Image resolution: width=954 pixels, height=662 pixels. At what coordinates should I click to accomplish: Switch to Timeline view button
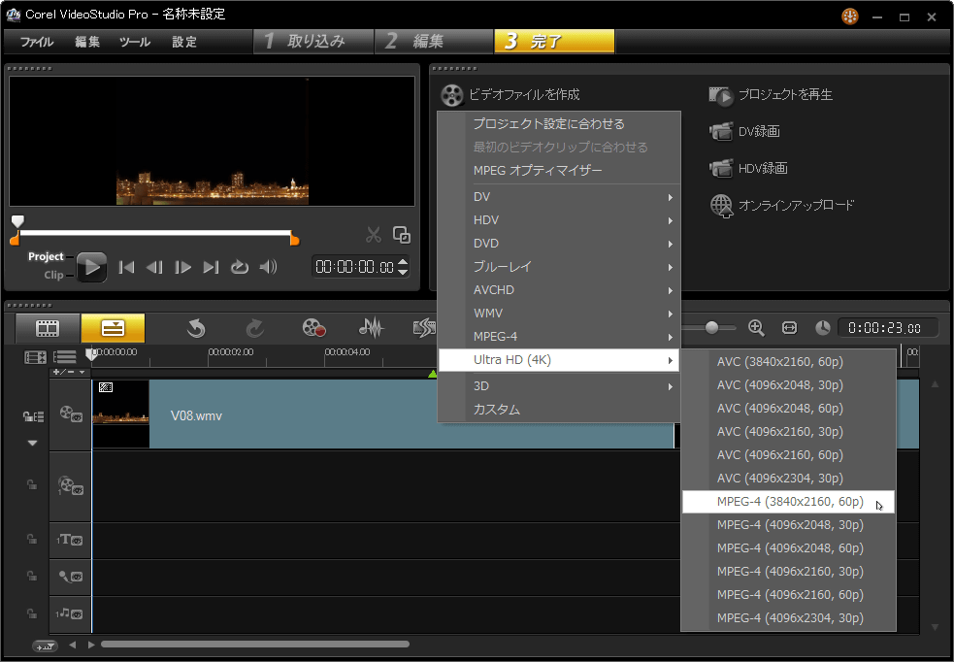(114, 328)
